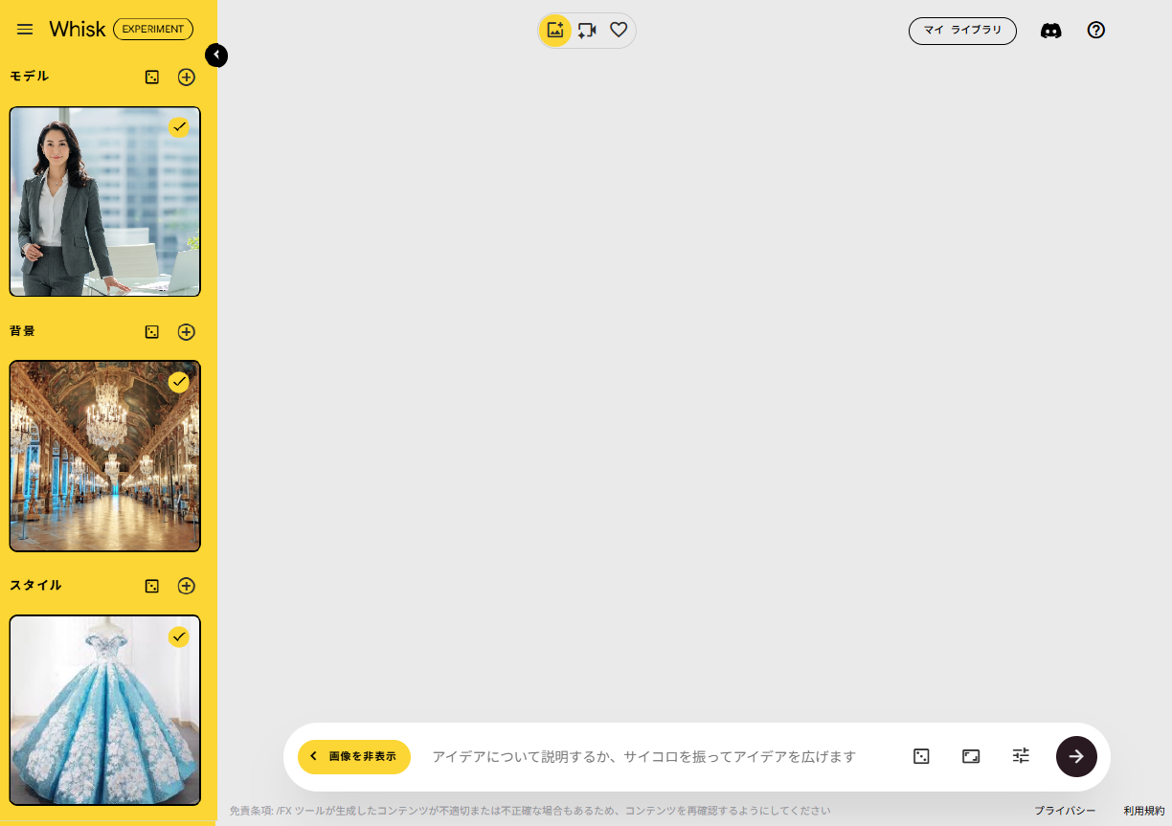This screenshot has height=826, width=1172.
Task: Roll the dice for スタイル section
Action: click(152, 586)
